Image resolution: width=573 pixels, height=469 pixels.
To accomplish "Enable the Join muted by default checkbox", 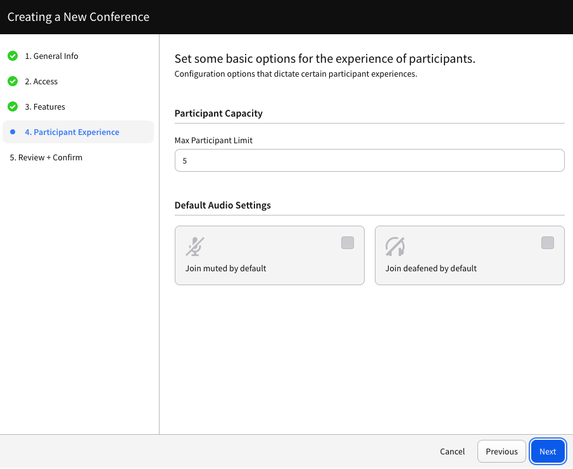I will tap(348, 243).
